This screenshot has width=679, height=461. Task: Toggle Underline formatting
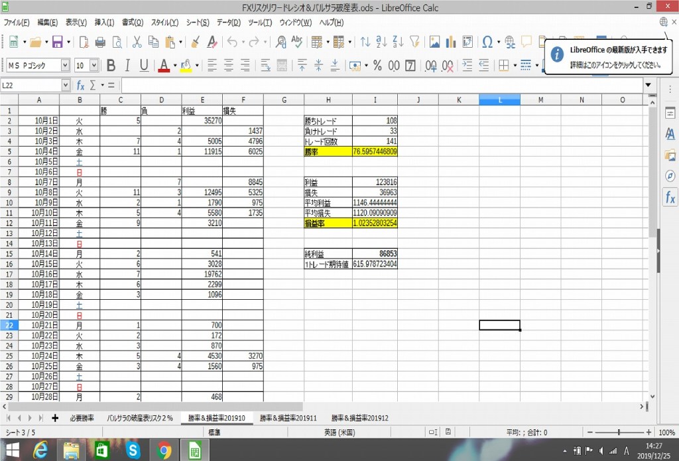pyautogui.click(x=144, y=65)
